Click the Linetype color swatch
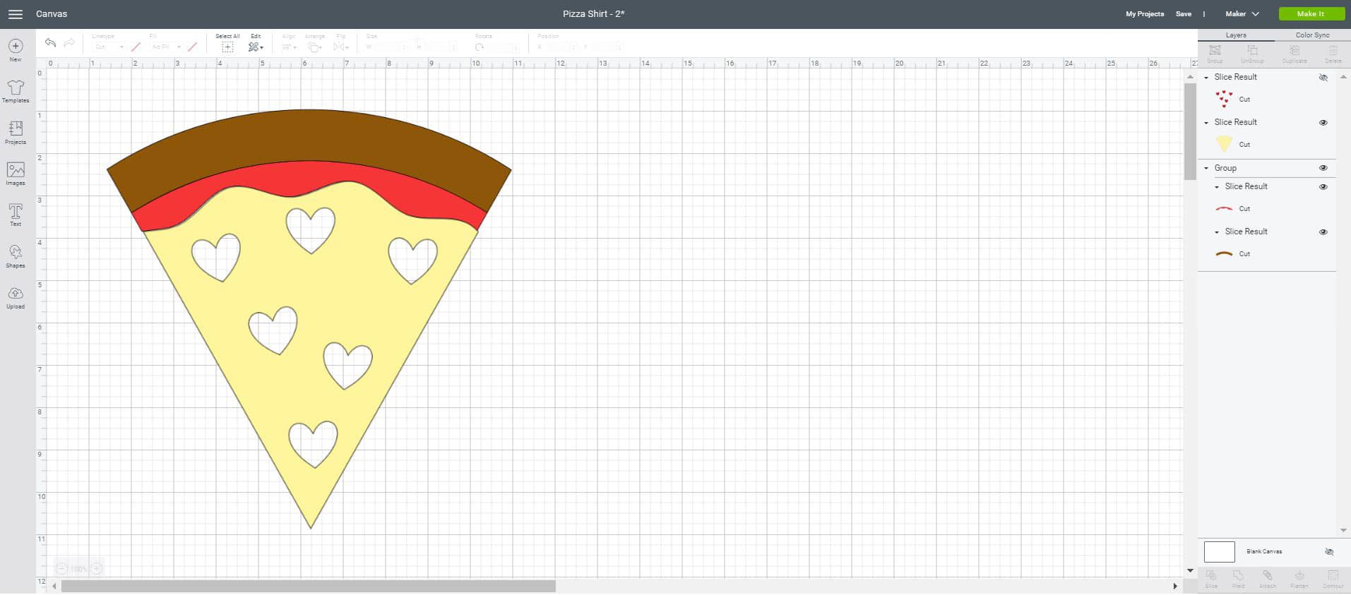This screenshot has height=595, width=1351. click(136, 47)
